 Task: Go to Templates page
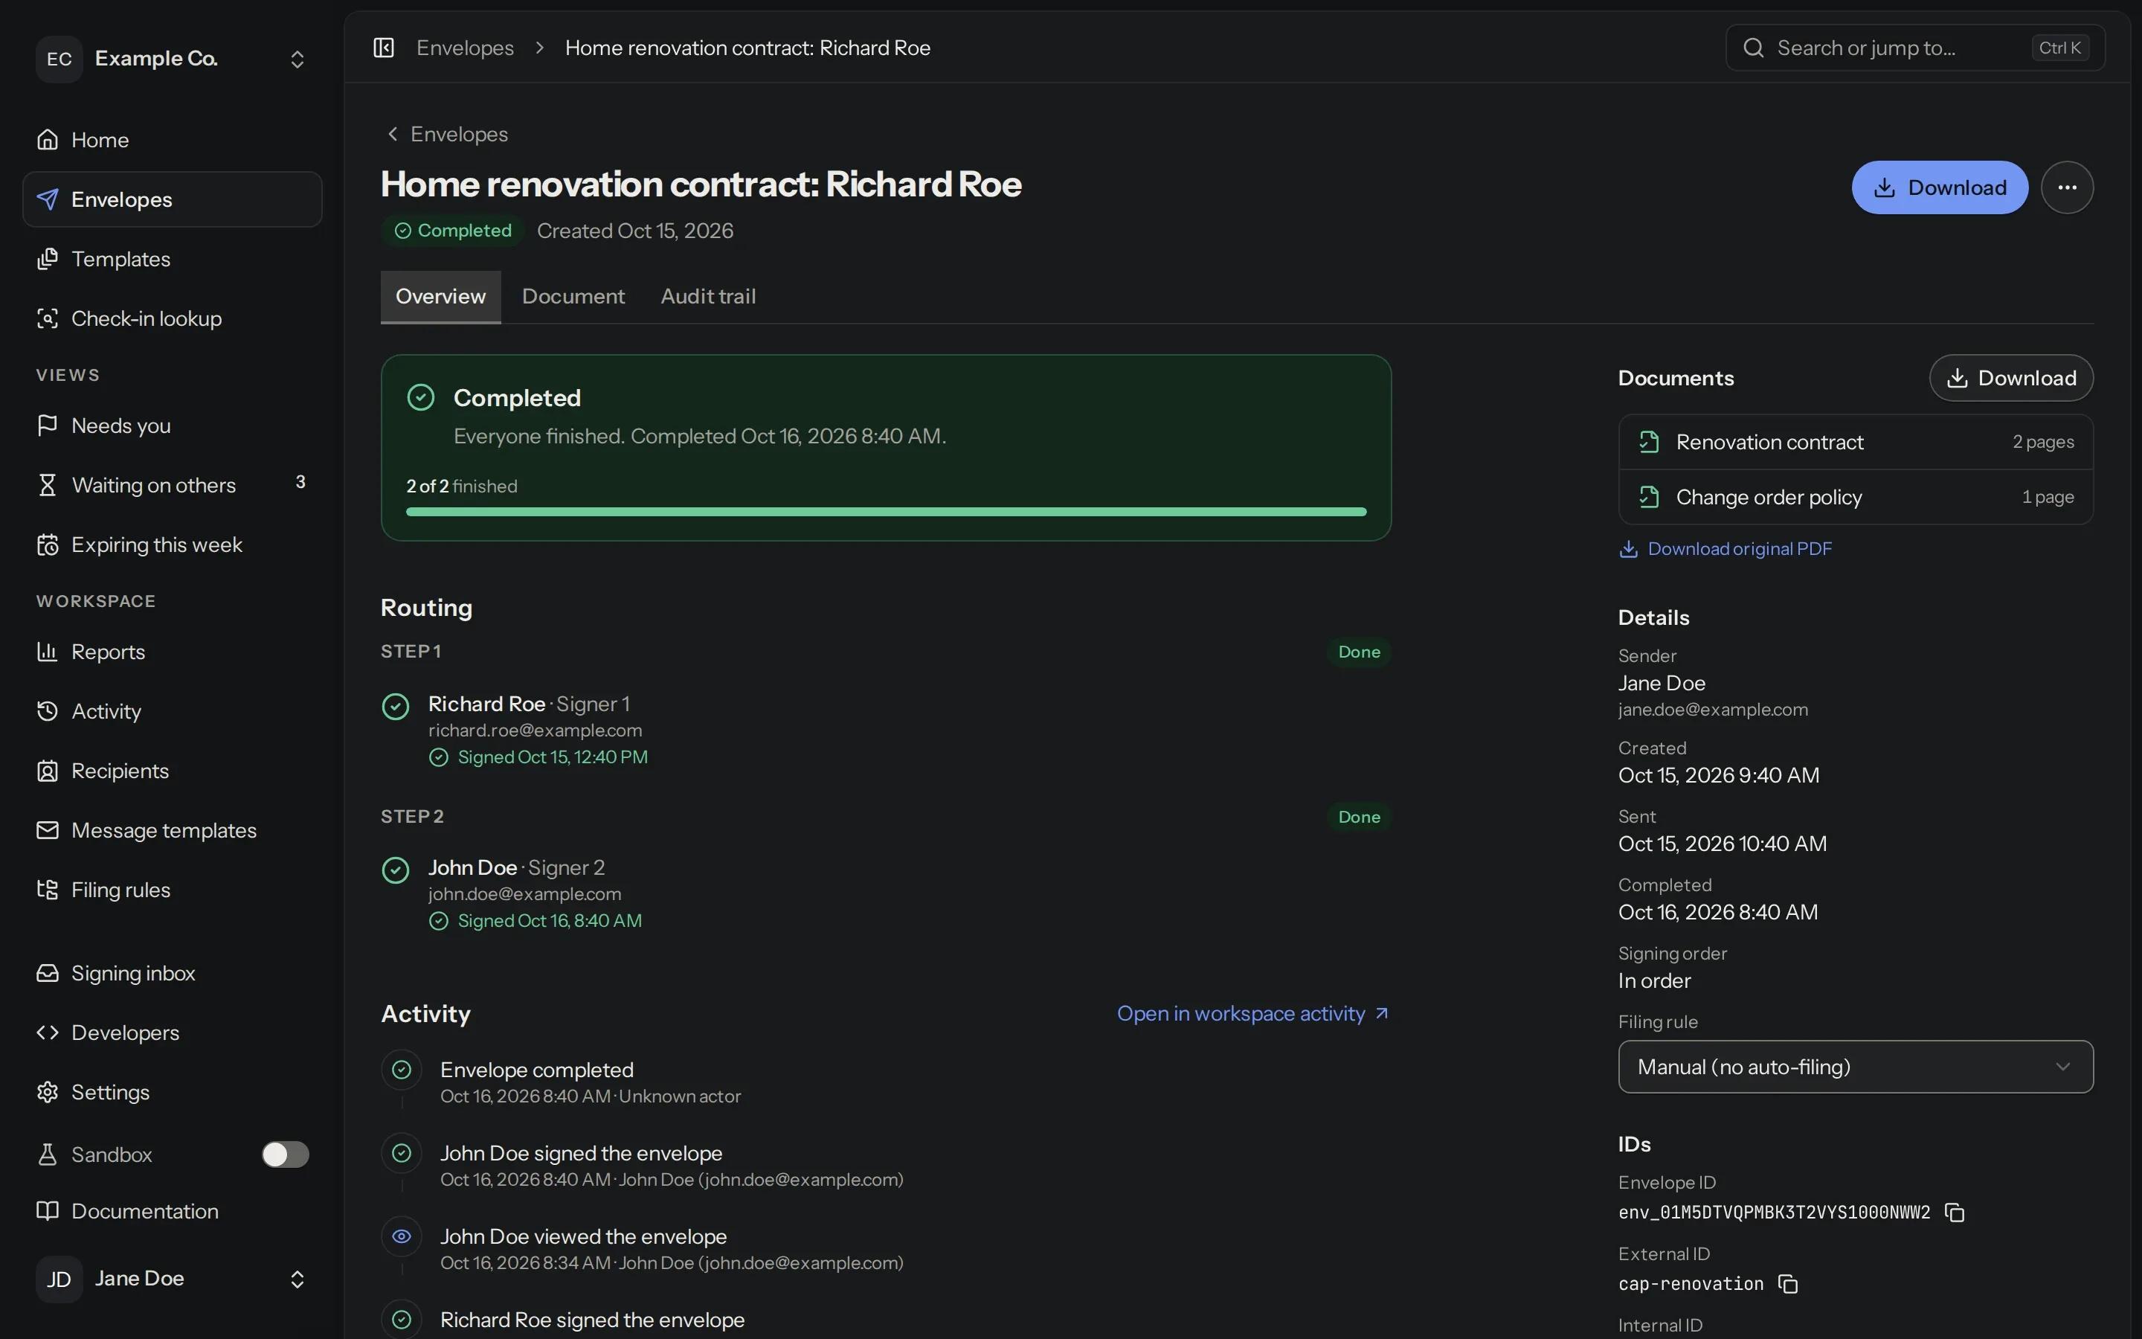pos(172,259)
